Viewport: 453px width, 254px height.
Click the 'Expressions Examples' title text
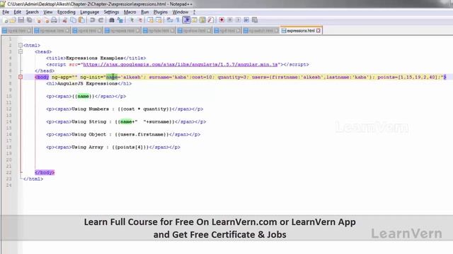94,58
